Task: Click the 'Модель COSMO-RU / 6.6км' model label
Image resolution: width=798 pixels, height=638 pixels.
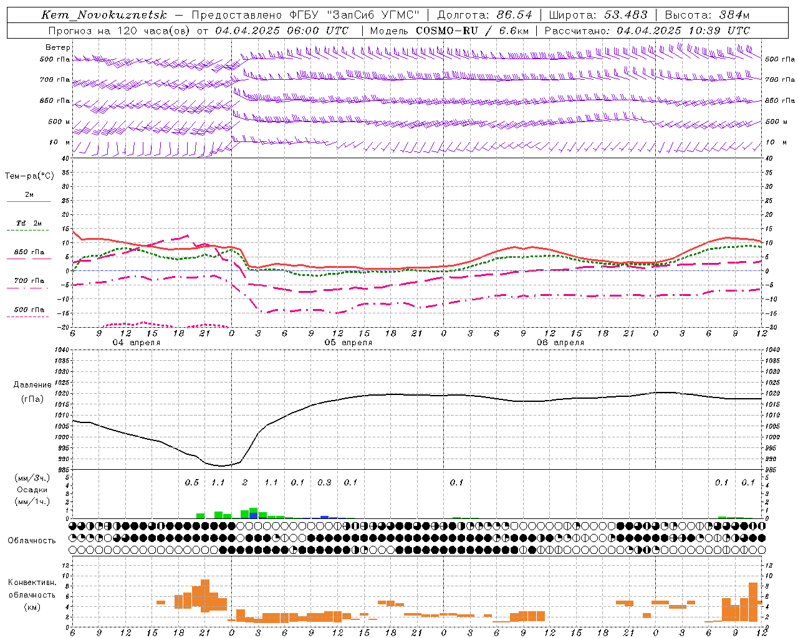Action: point(450,31)
